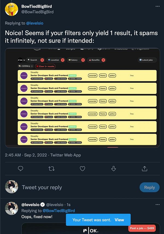Like the tweet with heart icon

click(82, 169)
